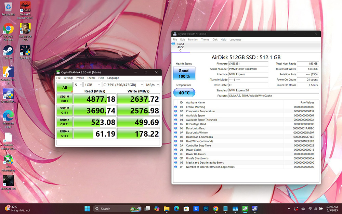Click the Critical Warning status dot
Viewport: 342px width, 214px height.
pos(175,107)
